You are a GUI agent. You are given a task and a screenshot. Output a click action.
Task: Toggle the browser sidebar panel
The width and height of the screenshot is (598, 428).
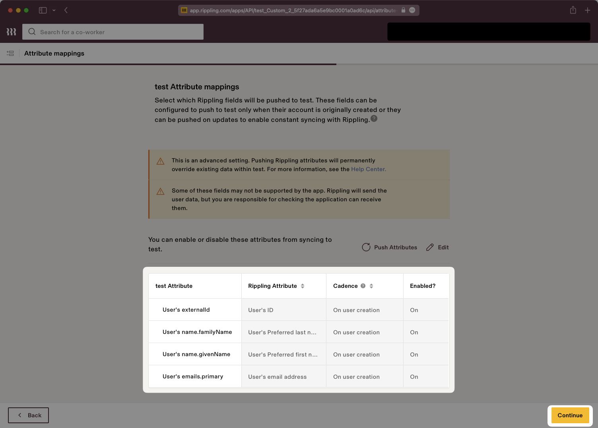43,10
